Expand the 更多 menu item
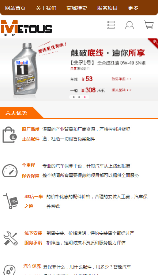The image size is (158, 275). click(x=133, y=8)
